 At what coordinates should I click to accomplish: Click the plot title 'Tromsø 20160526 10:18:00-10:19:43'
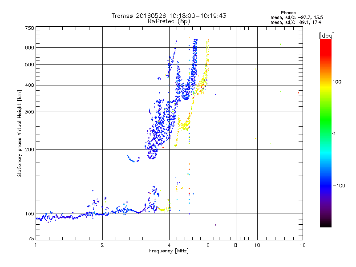pyautogui.click(x=169, y=16)
